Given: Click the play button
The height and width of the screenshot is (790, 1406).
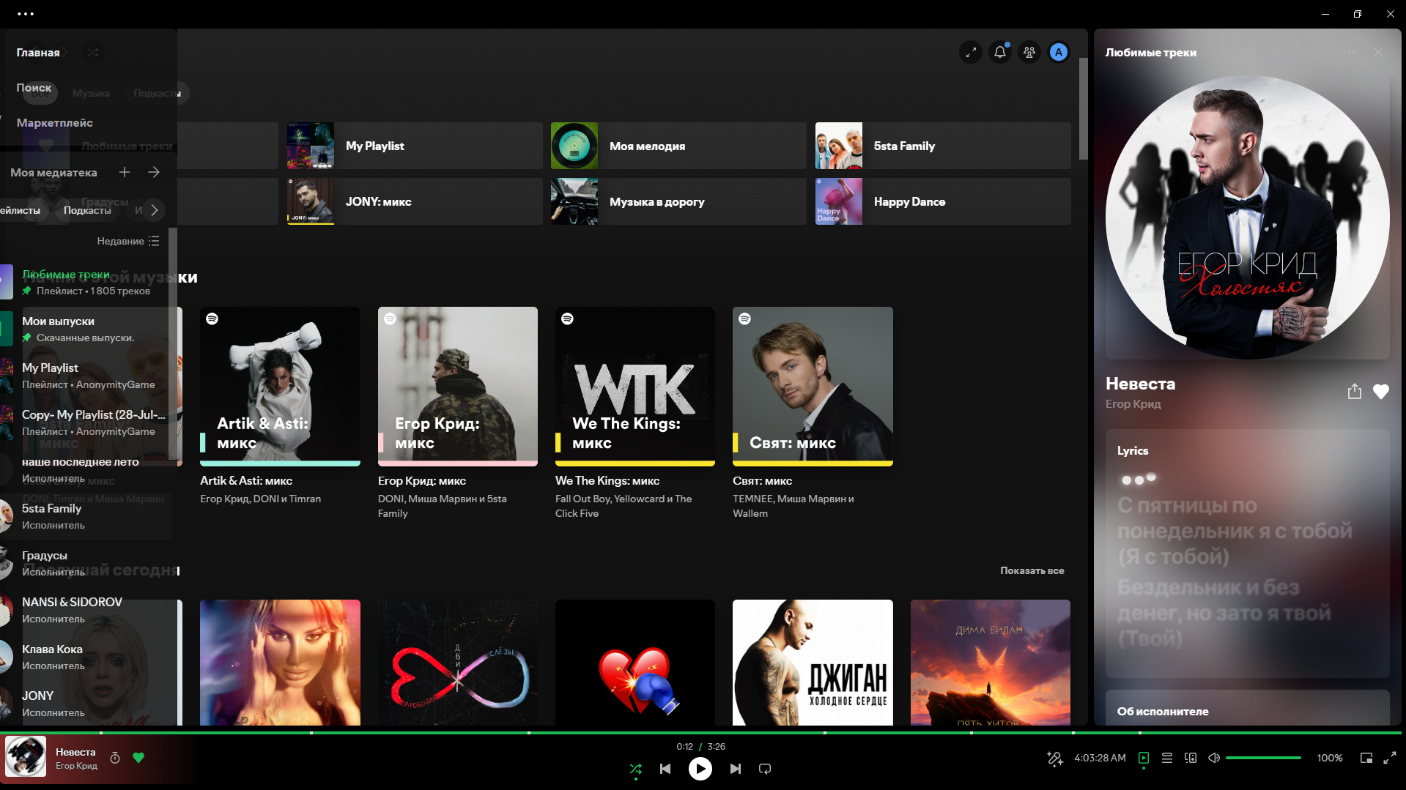Looking at the screenshot, I should pos(700,769).
